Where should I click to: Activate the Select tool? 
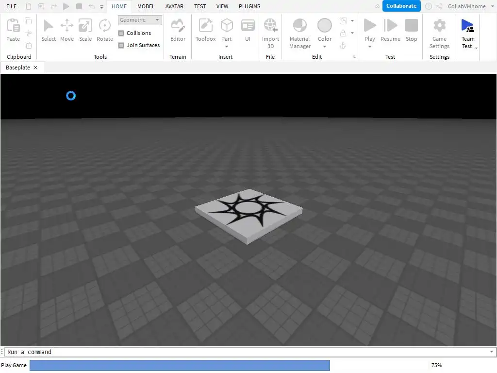point(49,30)
